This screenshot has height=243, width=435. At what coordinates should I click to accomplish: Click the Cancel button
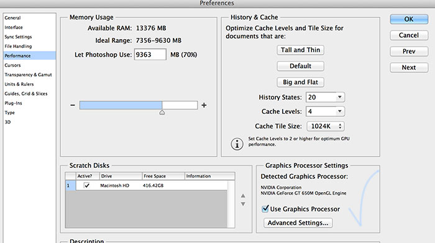[x=409, y=35]
